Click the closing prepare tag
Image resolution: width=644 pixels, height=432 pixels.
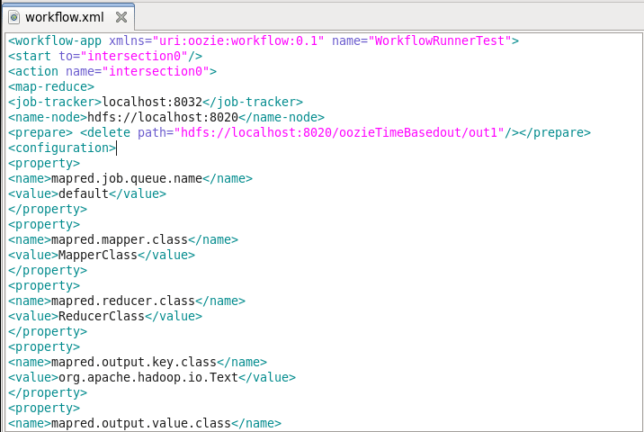click(554, 132)
